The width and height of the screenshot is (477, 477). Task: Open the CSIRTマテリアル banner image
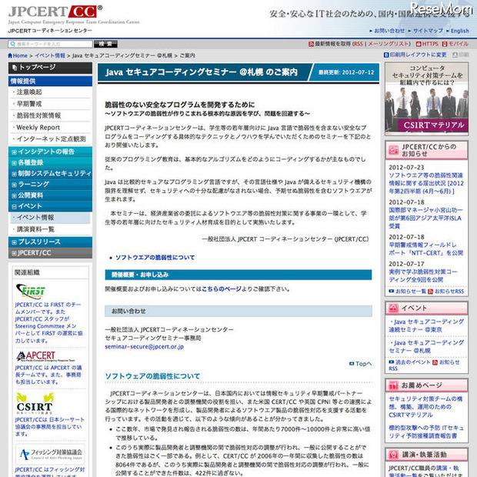[426, 99]
